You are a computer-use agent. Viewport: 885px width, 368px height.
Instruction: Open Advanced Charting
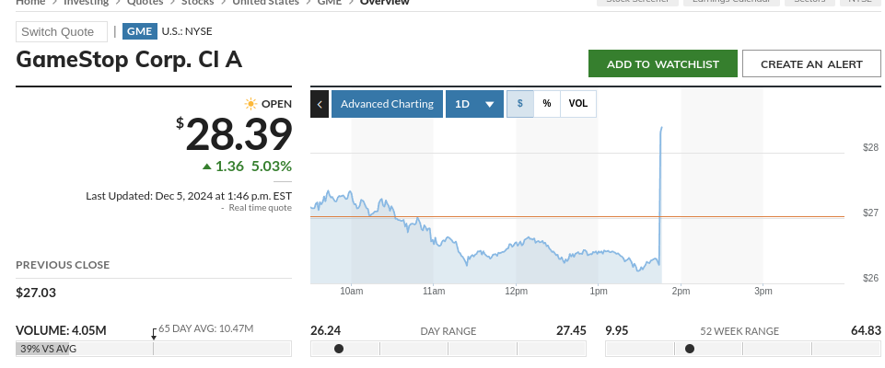[387, 104]
